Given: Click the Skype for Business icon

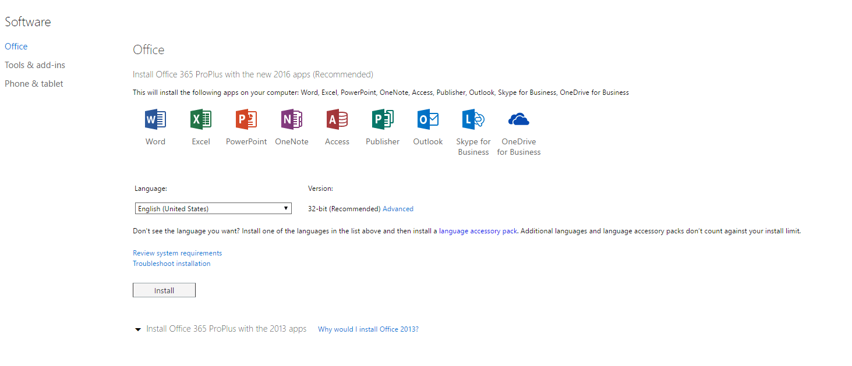Looking at the screenshot, I should [473, 119].
